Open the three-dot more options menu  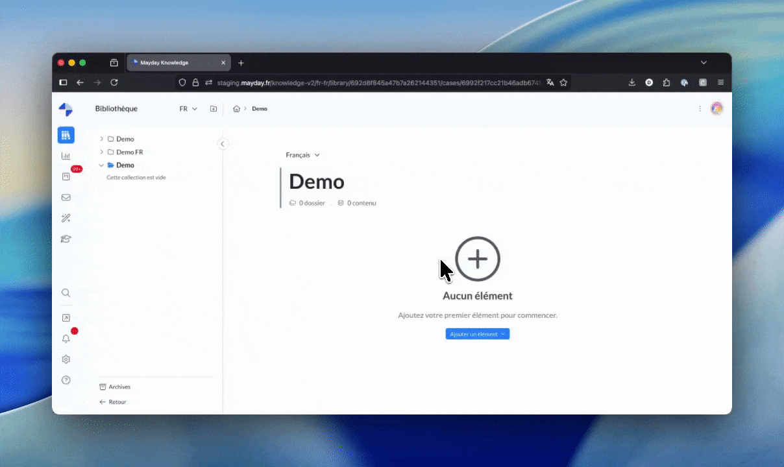coord(700,109)
